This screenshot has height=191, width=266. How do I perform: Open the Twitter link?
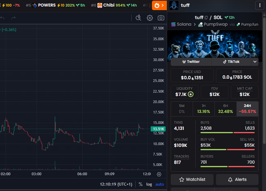(x=191, y=61)
